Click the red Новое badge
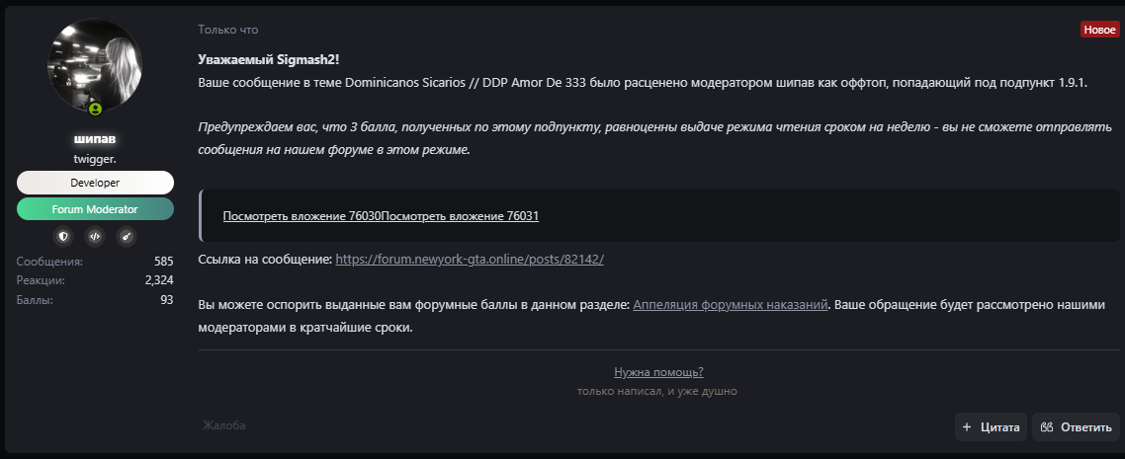Image resolution: width=1125 pixels, height=459 pixels. [1099, 30]
